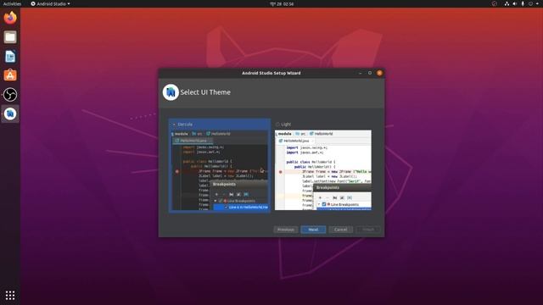Image resolution: width=543 pixels, height=305 pixels.
Task: Click the power icon in the tray
Action: tap(530, 3)
